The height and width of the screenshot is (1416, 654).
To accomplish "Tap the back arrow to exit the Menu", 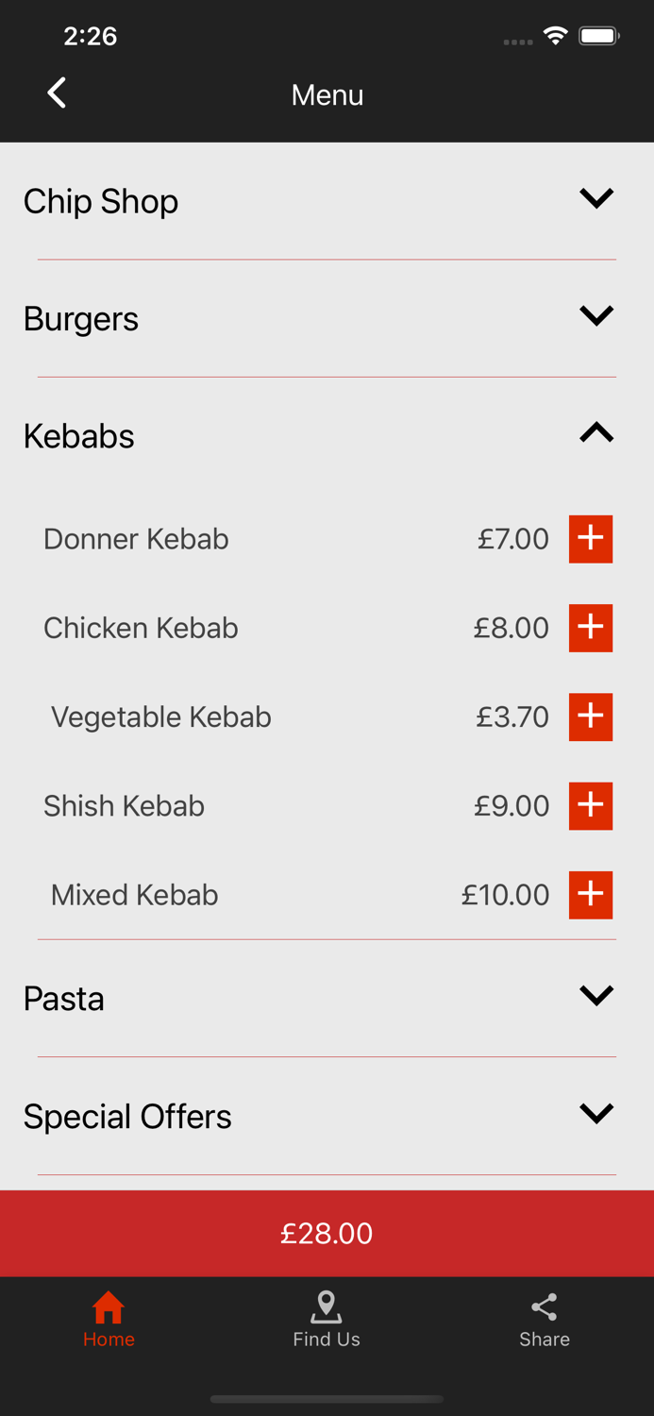I will (56, 93).
